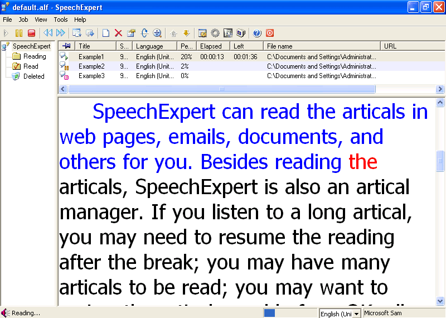Image resolution: width=446 pixels, height=318 pixels.
Task: Click the speaker Reading... status icon
Action: click(x=5, y=313)
